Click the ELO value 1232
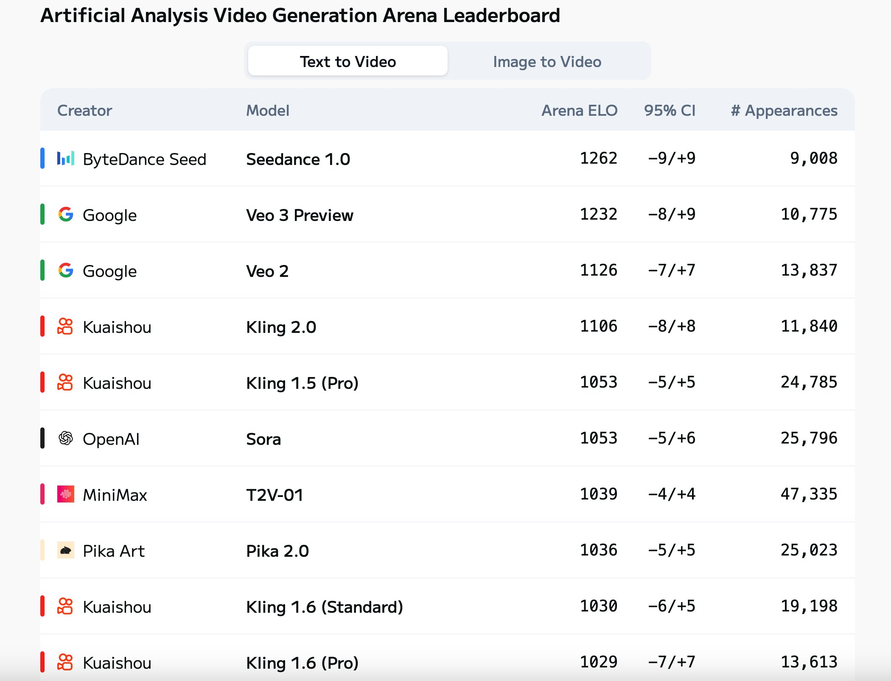This screenshot has width=891, height=681. click(599, 214)
